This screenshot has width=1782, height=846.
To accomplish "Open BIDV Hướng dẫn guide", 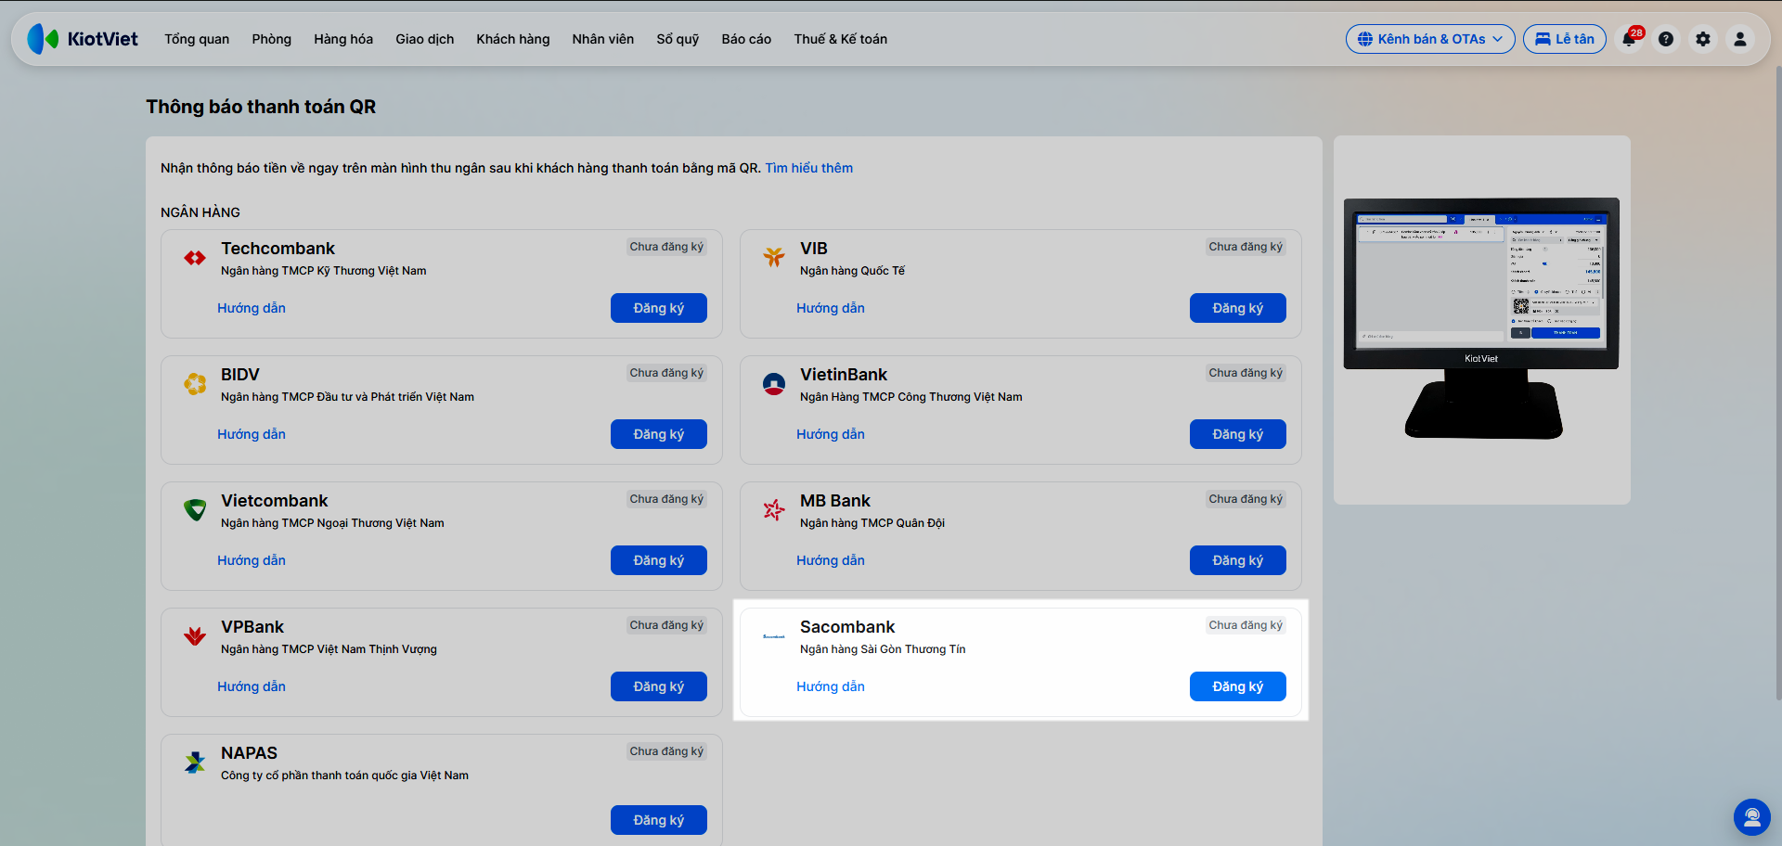I will pos(252,434).
